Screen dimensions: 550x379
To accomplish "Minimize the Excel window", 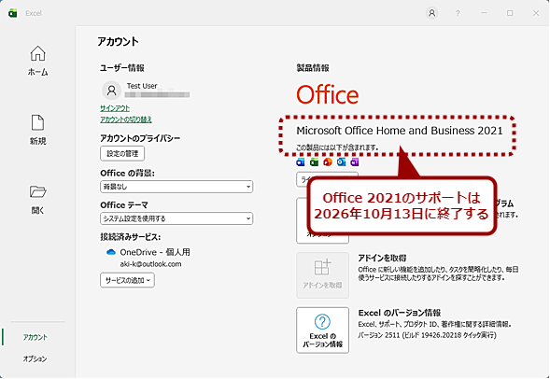I will pos(484,13).
